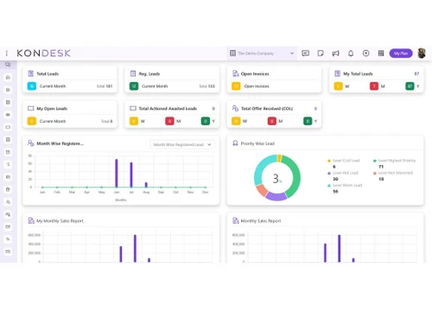The width and height of the screenshot is (432, 324).
Task: Click the tallest bar in My Monthly Sales Report
Action: 135,248
